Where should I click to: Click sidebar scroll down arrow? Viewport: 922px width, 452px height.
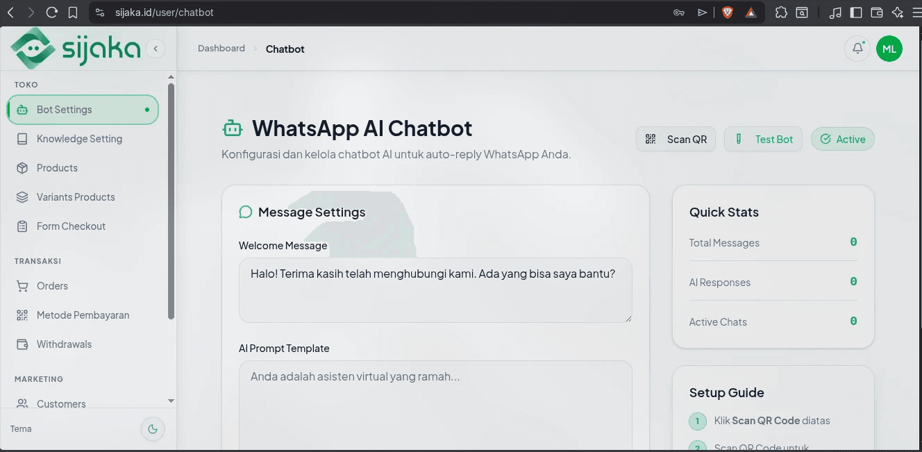pyautogui.click(x=171, y=401)
